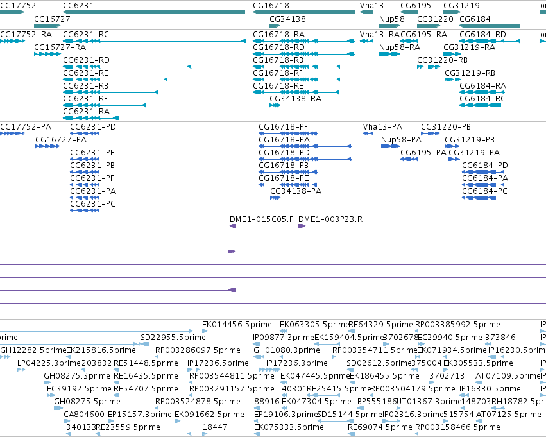The image size is (546, 437).
Task: Select protein CG16718-PA
Action: 284,140
